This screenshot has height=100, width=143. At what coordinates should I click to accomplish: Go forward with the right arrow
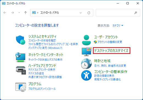point(13,13)
